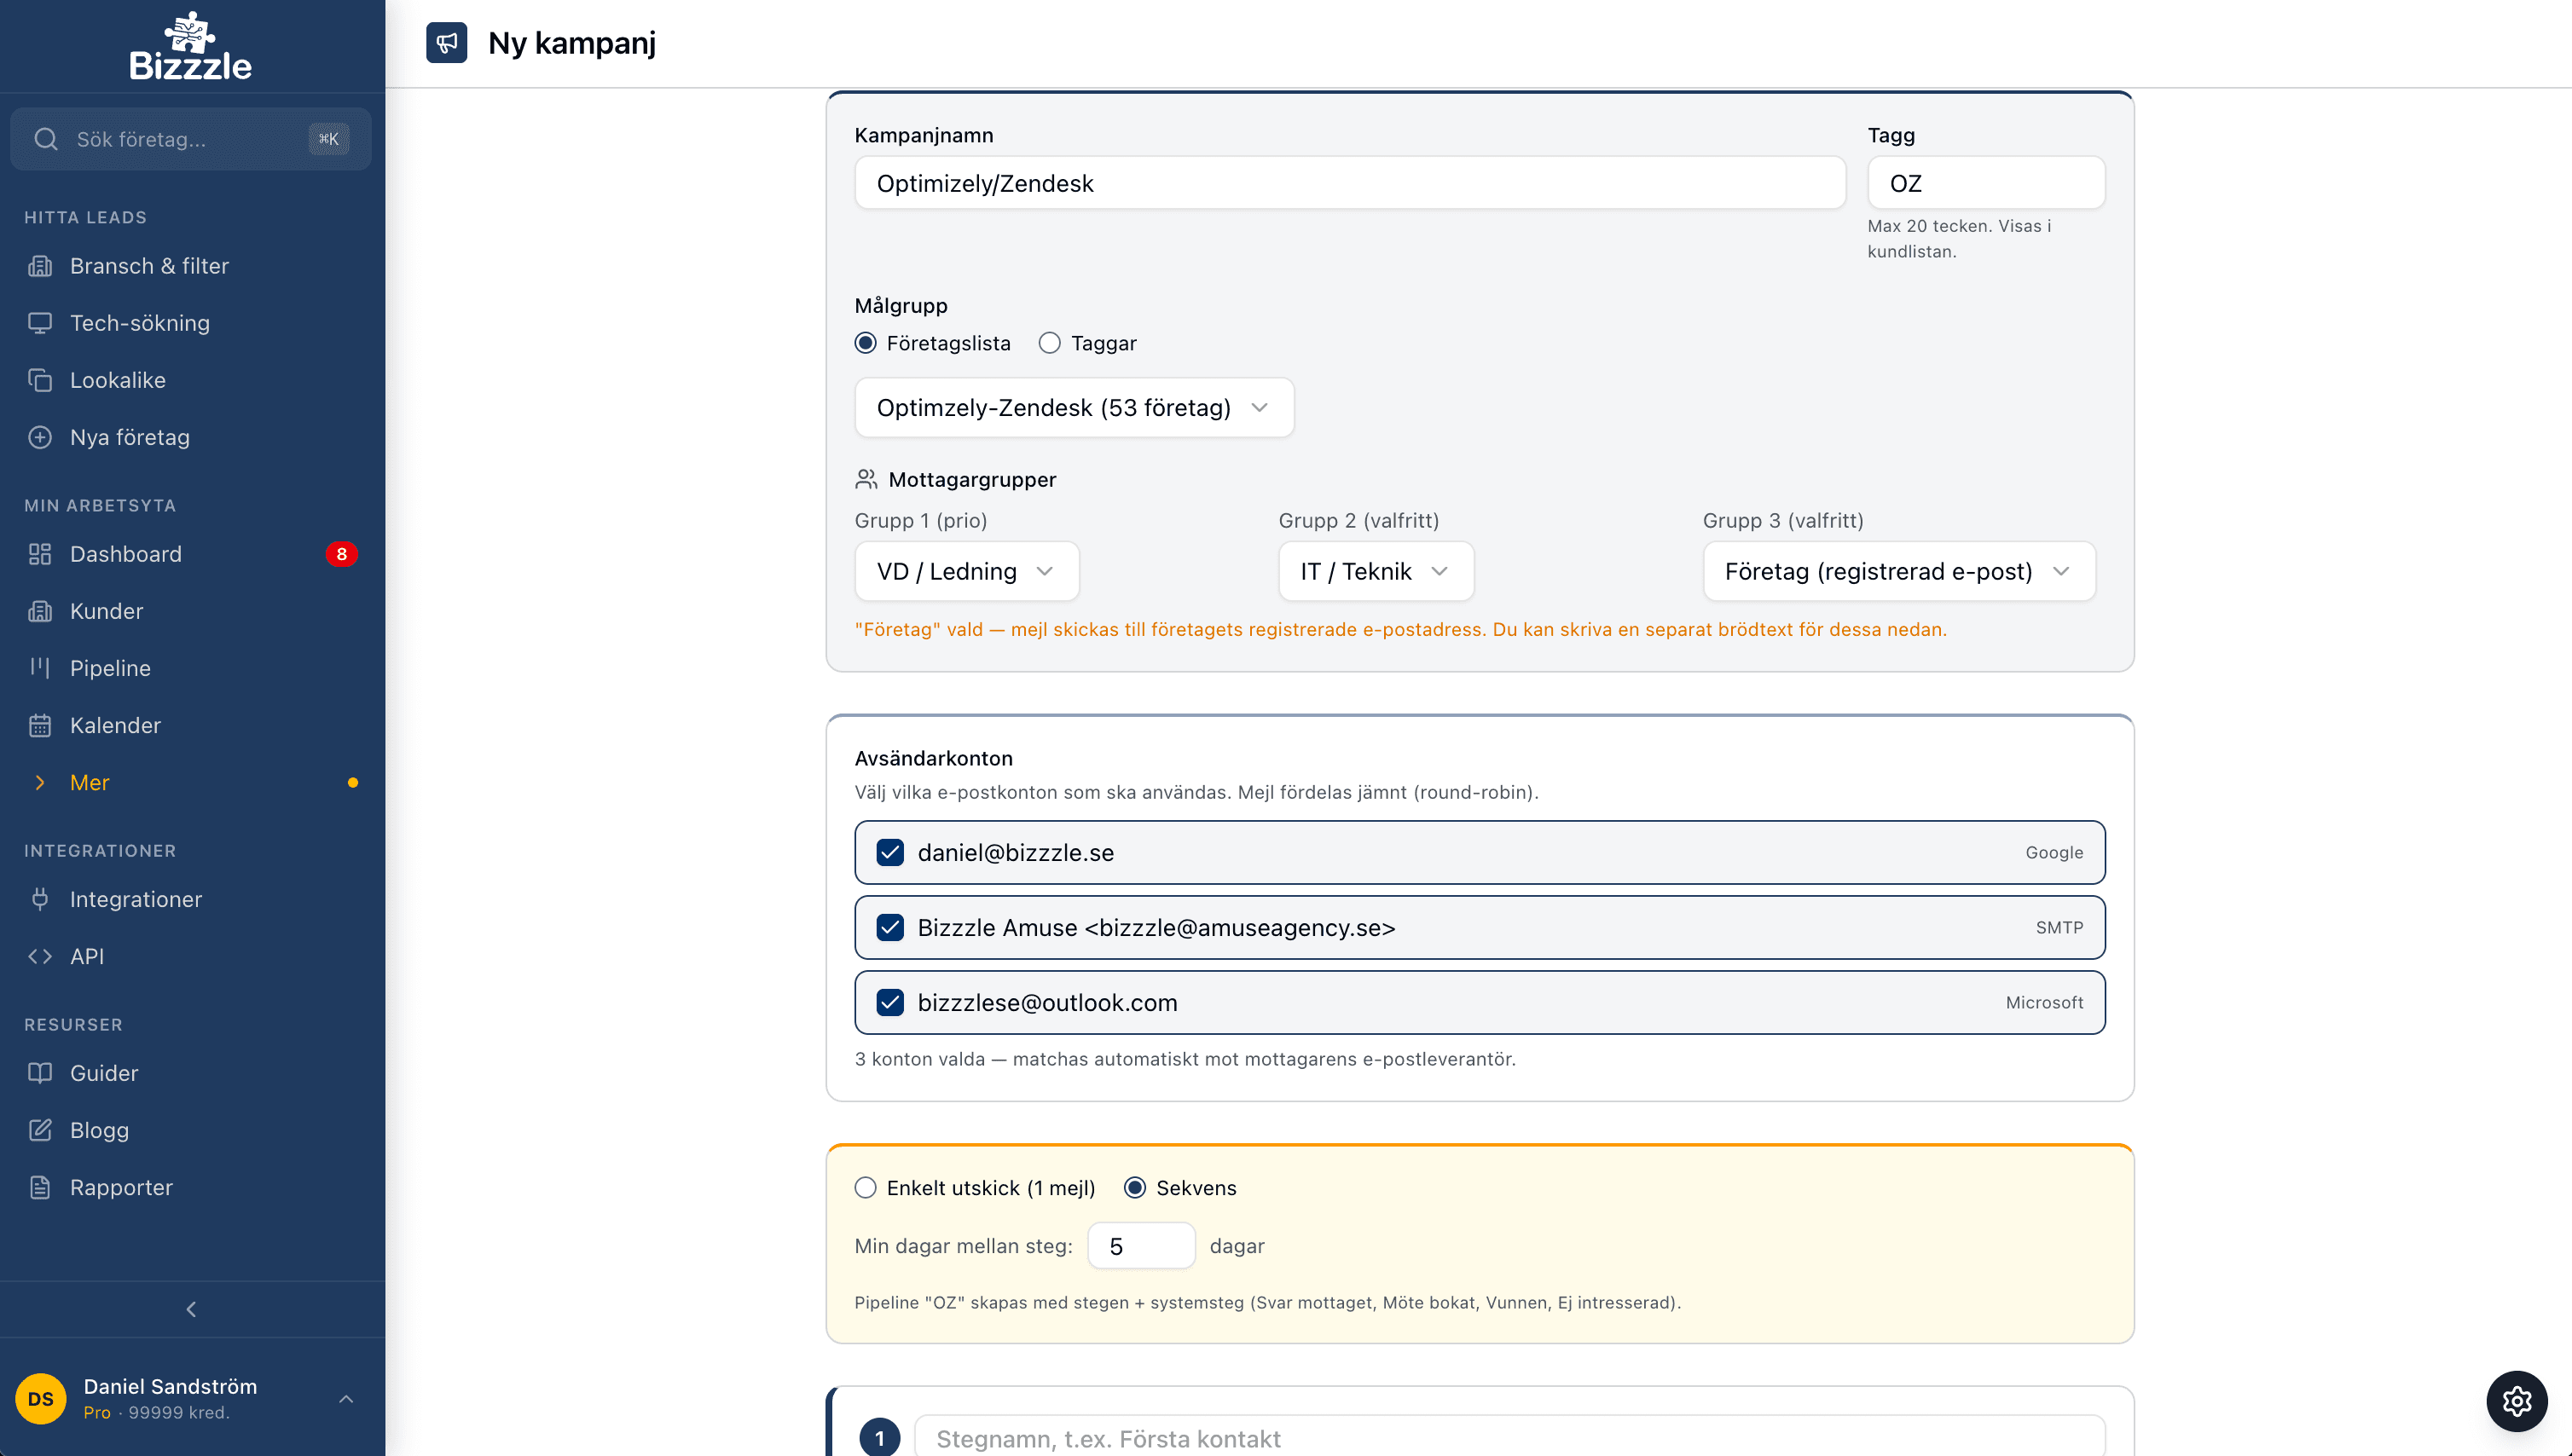Choose Enkelt utskick (1 mejl) option
Screen dimensions: 2572x1456
[x=866, y=1187]
